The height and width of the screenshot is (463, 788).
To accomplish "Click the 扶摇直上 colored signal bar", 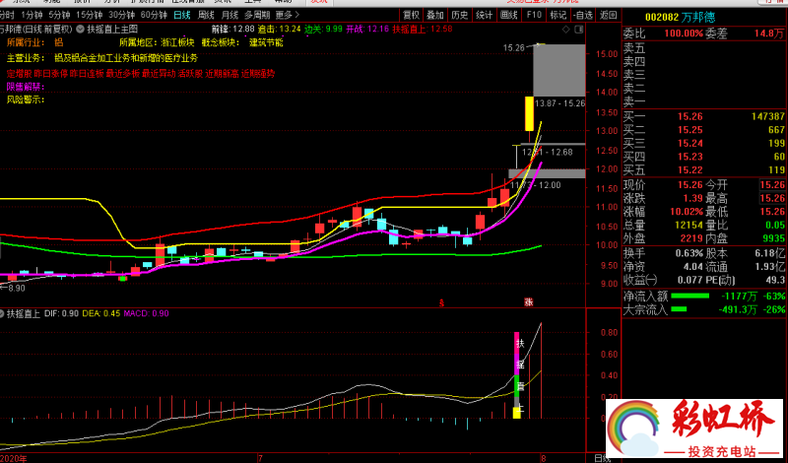I will [516, 375].
